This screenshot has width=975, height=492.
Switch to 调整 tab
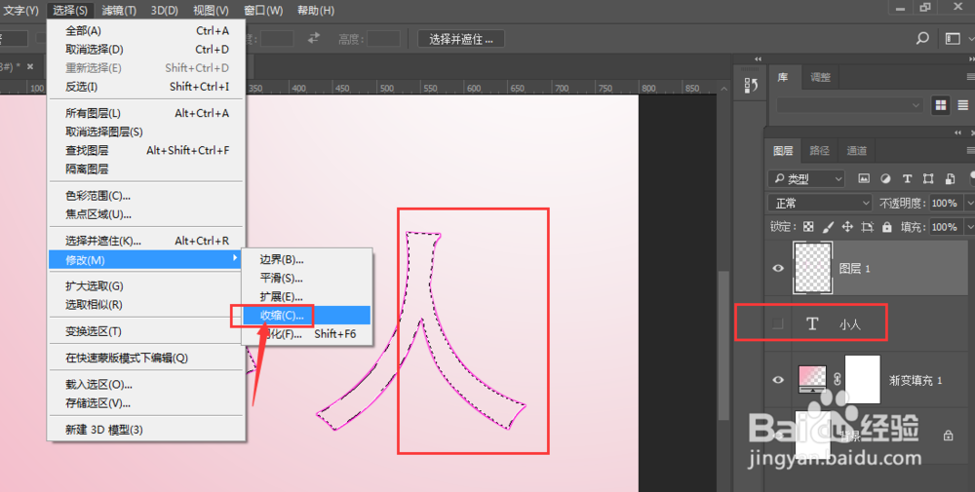[x=820, y=77]
